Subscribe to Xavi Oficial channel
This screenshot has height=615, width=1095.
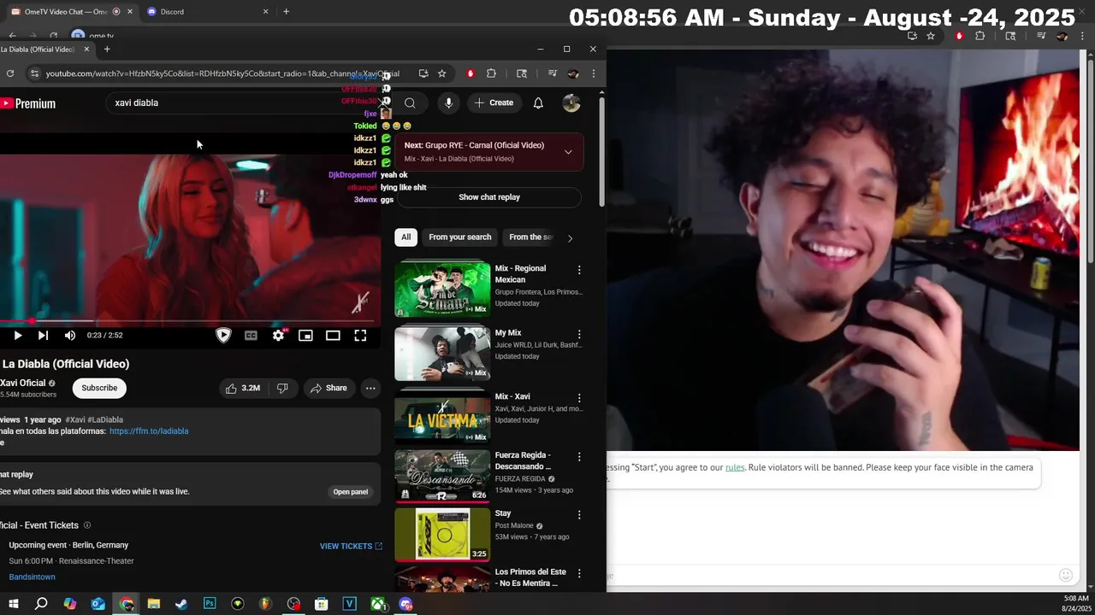99,388
